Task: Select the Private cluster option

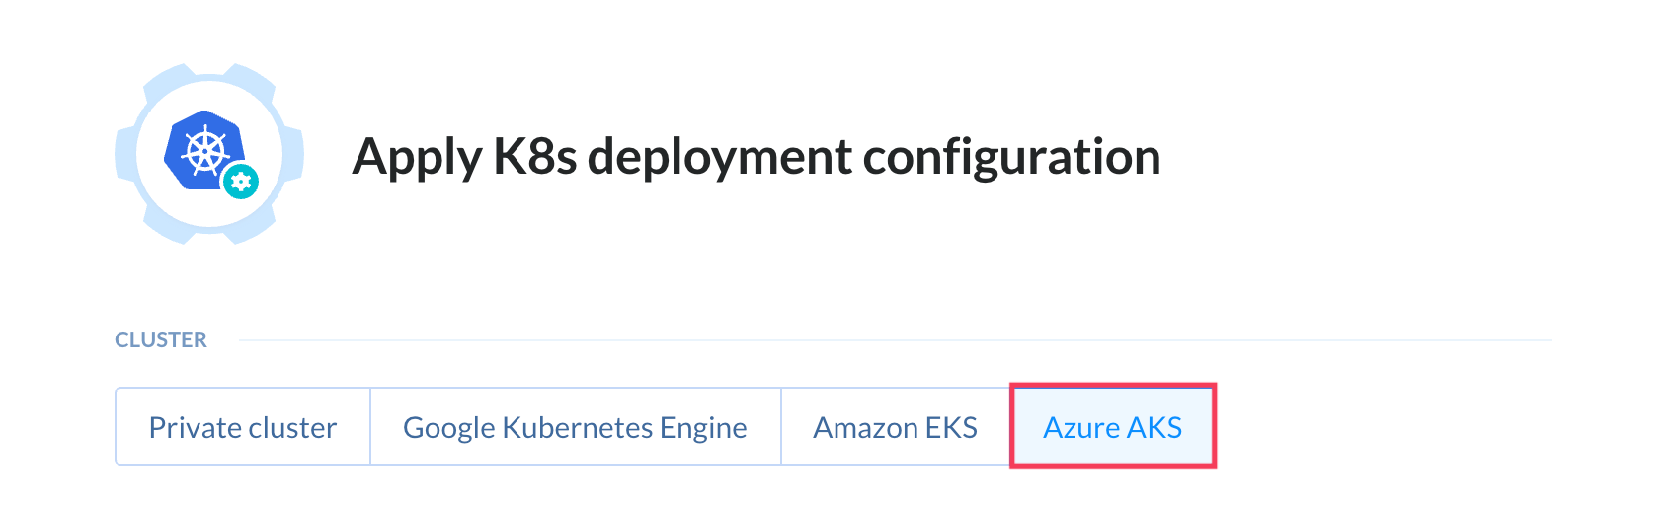Action: [x=243, y=427]
